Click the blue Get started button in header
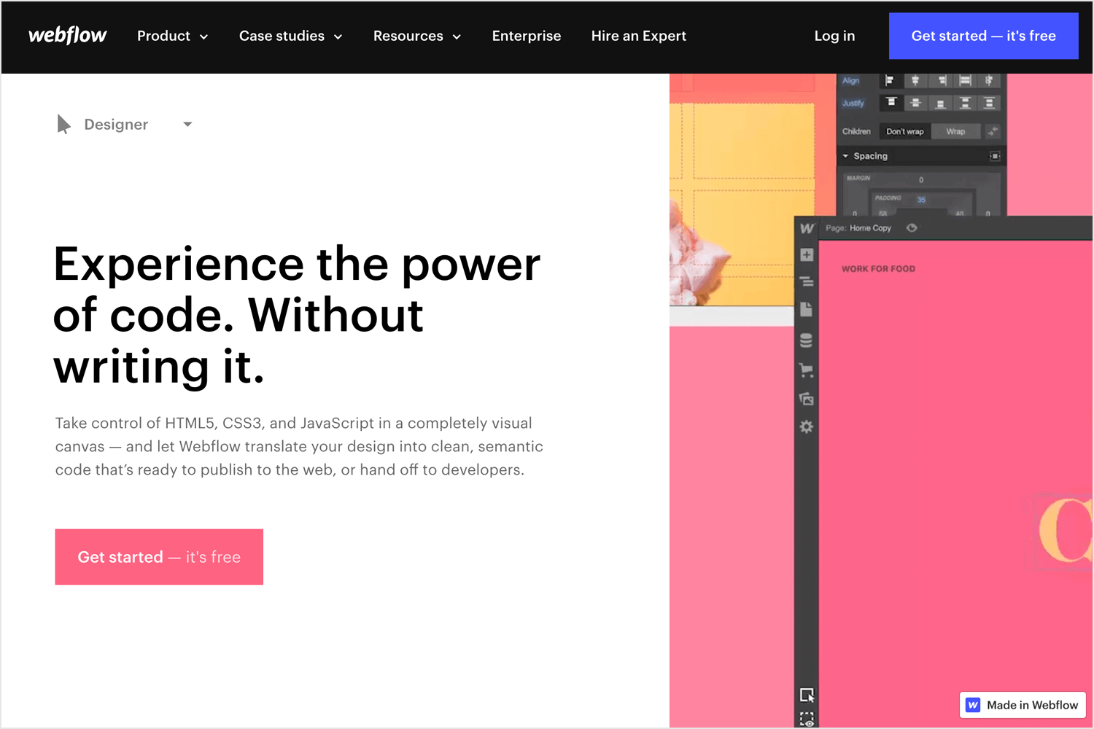1094x729 pixels. 983,36
